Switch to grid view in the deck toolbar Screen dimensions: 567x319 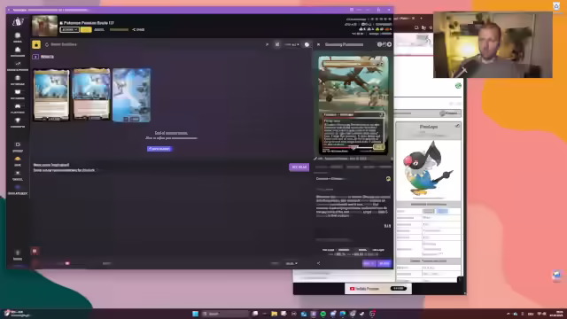277,44
